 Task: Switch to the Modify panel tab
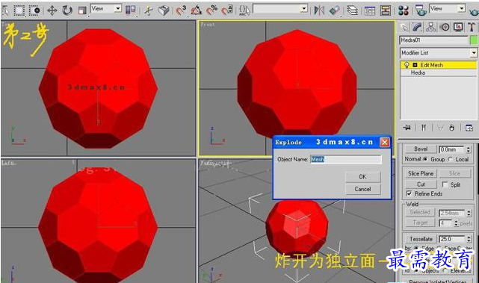(x=417, y=28)
